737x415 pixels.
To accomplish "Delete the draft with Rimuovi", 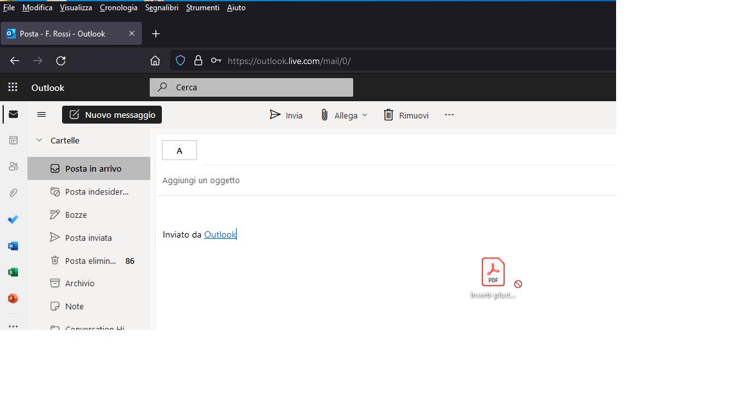I will pos(406,115).
